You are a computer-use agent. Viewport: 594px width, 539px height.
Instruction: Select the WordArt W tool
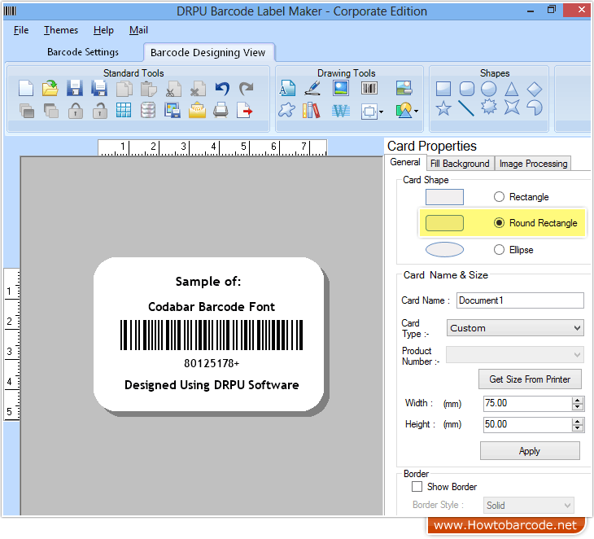[x=341, y=111]
